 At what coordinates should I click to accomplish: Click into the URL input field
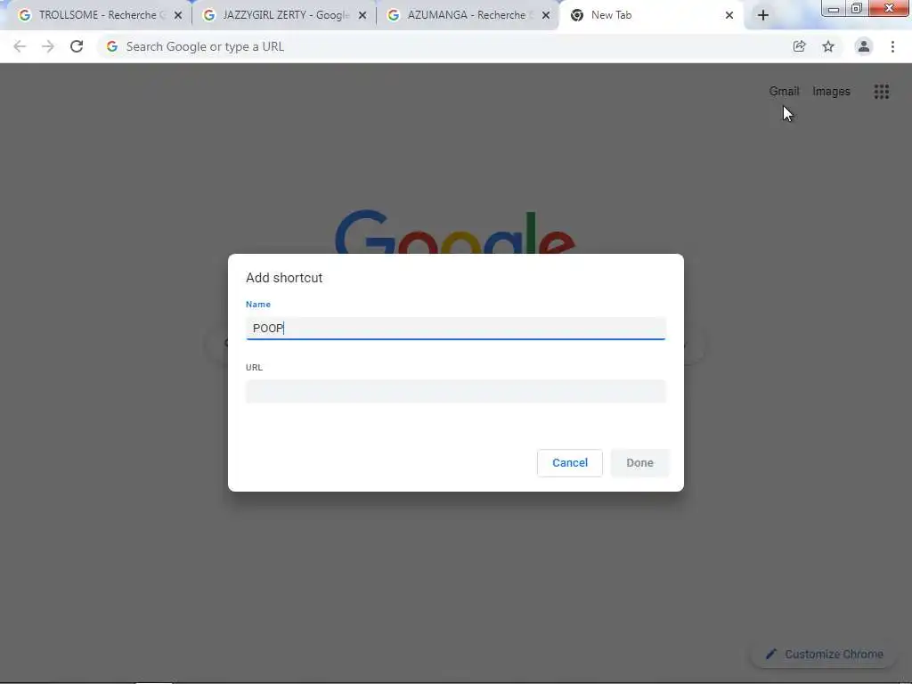[455, 391]
